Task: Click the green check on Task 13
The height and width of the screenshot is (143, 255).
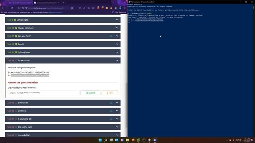Action: click(16, 52)
